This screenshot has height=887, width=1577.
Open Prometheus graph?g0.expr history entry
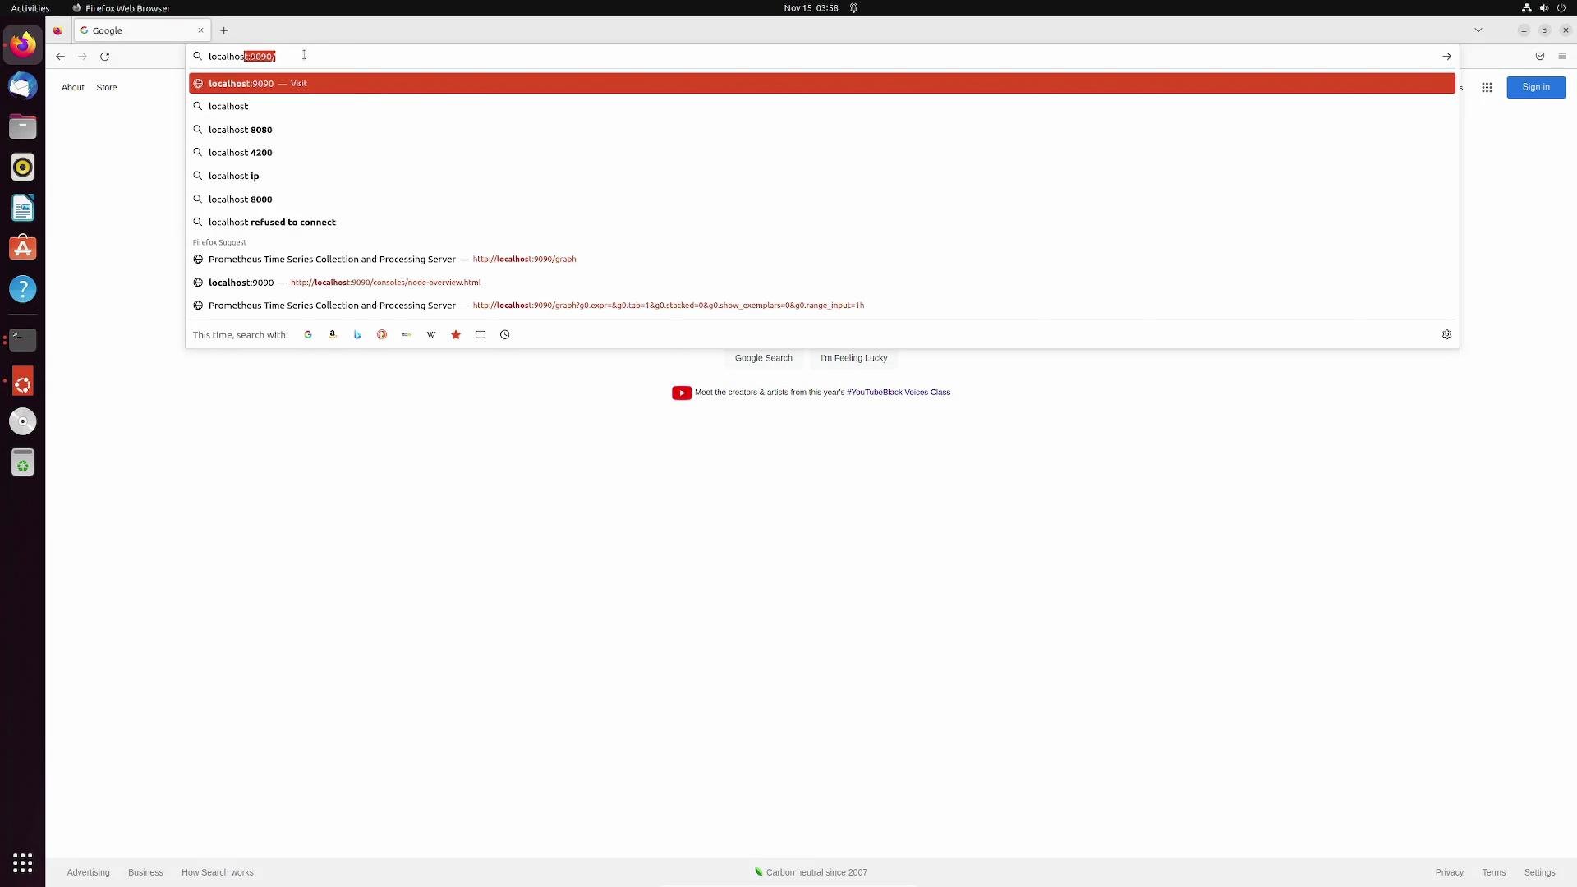pyautogui.click(x=822, y=306)
